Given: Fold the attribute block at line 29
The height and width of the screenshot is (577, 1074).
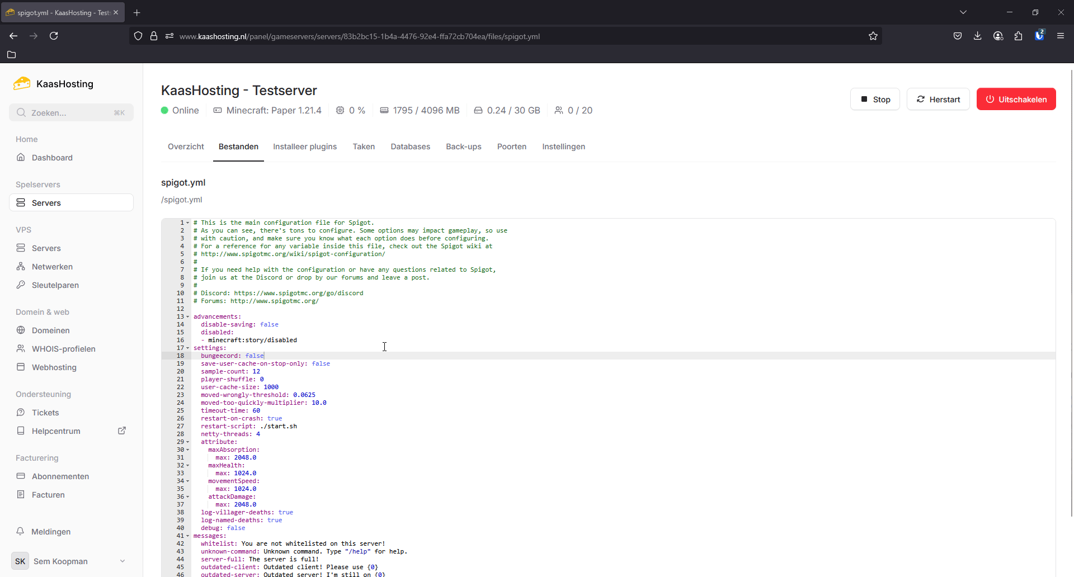Looking at the screenshot, I should coord(188,442).
